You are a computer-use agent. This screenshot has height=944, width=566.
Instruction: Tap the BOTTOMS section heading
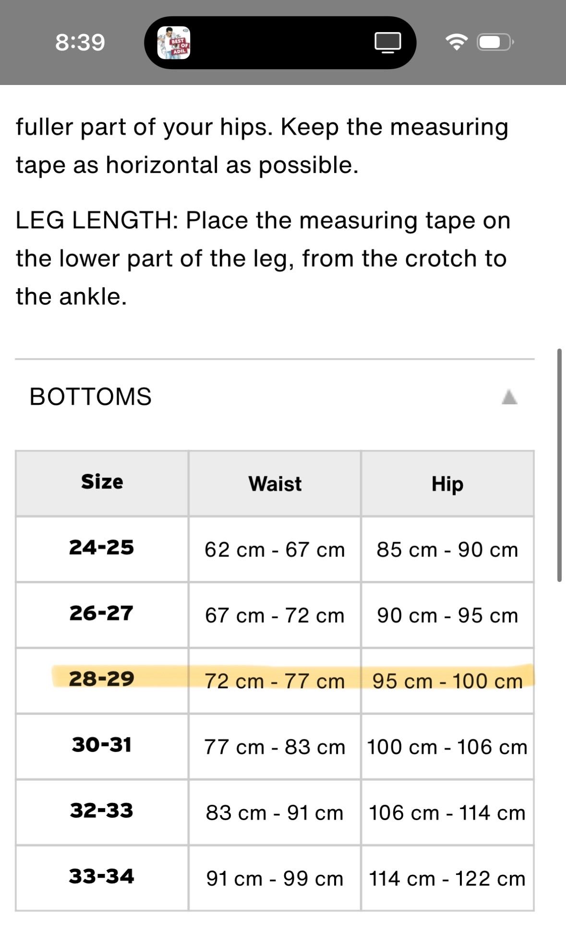(x=90, y=397)
